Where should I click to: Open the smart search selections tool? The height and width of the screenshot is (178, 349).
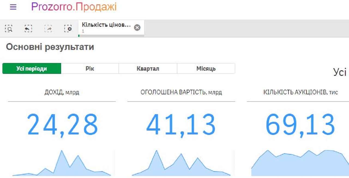[9, 28]
